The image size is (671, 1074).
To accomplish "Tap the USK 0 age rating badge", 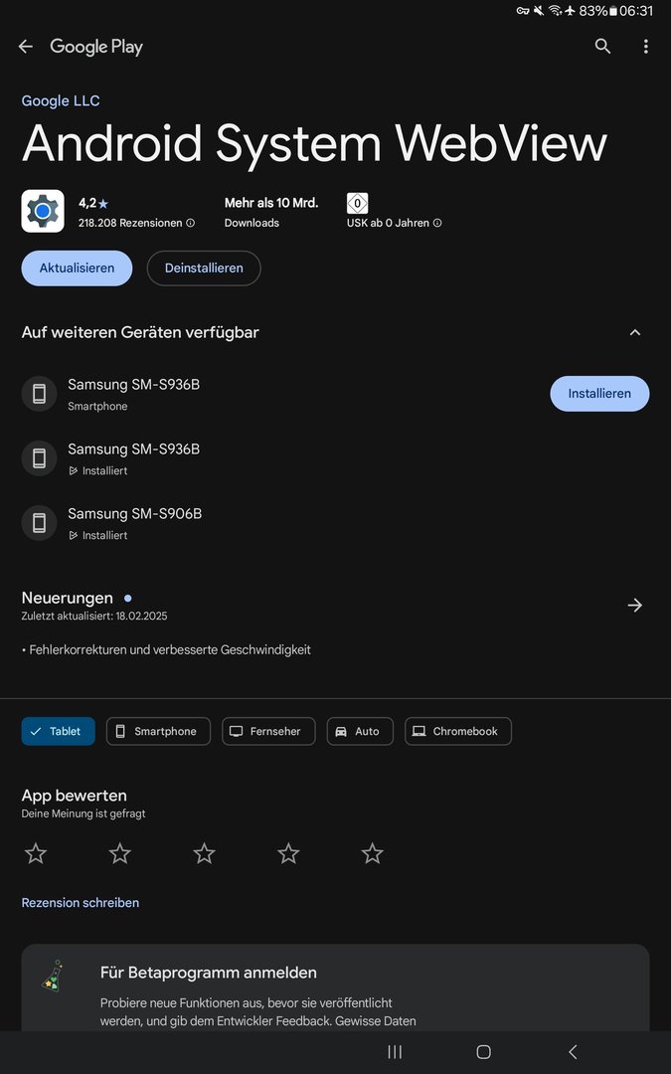I will [357, 203].
